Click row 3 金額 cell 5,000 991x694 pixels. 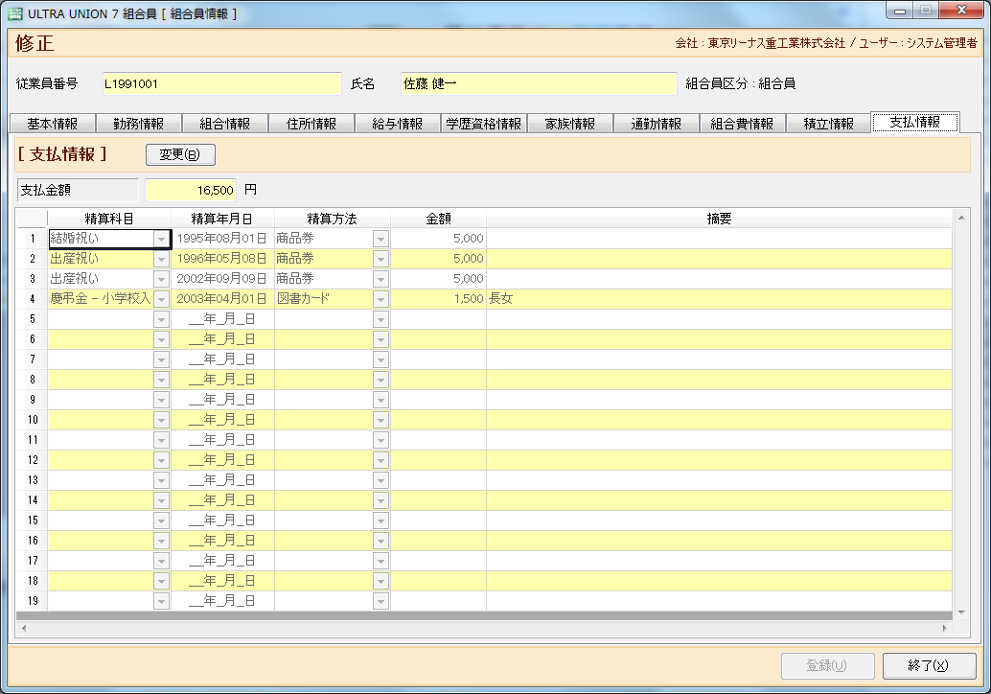tap(439, 279)
